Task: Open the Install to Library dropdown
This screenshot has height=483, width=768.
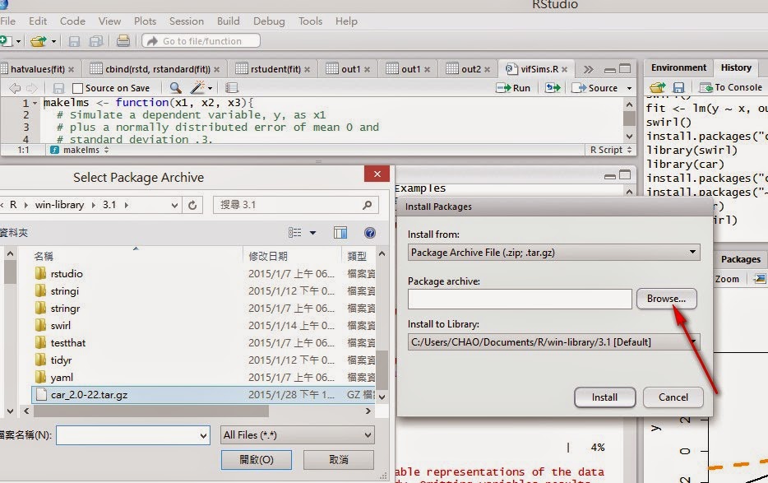Action: pyautogui.click(x=553, y=341)
